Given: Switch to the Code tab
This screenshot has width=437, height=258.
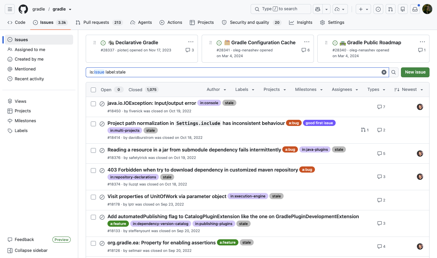Looking at the screenshot, I should coord(16,22).
